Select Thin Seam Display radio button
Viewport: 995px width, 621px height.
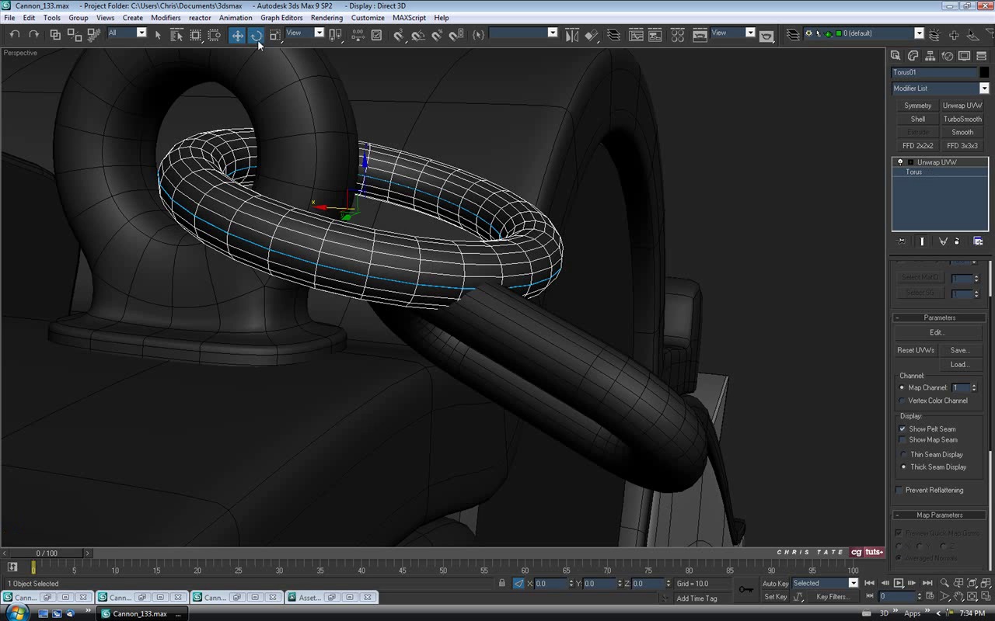[903, 455]
